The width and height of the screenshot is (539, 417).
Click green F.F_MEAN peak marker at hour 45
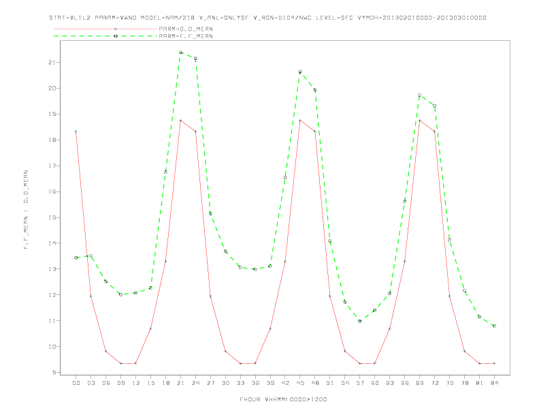[x=300, y=72]
